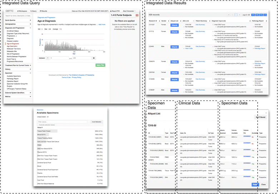This screenshot has height=194, width=278.
Task: Expand External System Identifiers section
Action: 30,93
